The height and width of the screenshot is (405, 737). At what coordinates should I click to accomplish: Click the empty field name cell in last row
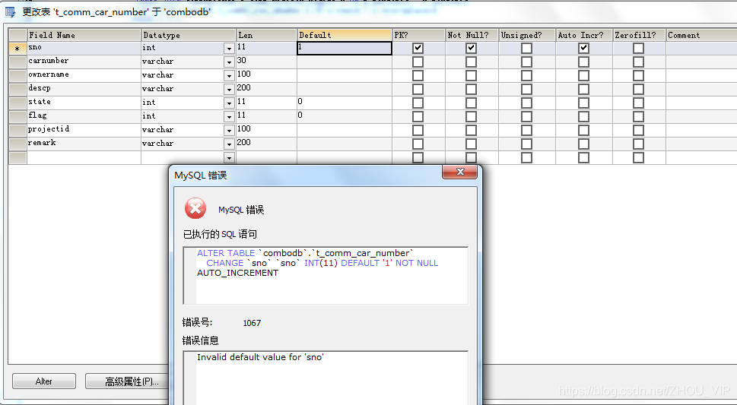(84, 157)
